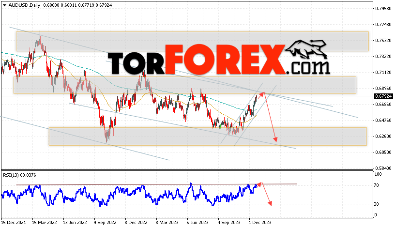Screen dimensions: 395x228
Task: Select the RSI 0 level label
Action: point(376,215)
